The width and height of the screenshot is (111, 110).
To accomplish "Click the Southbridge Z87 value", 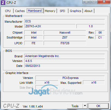I will pos(65,37).
